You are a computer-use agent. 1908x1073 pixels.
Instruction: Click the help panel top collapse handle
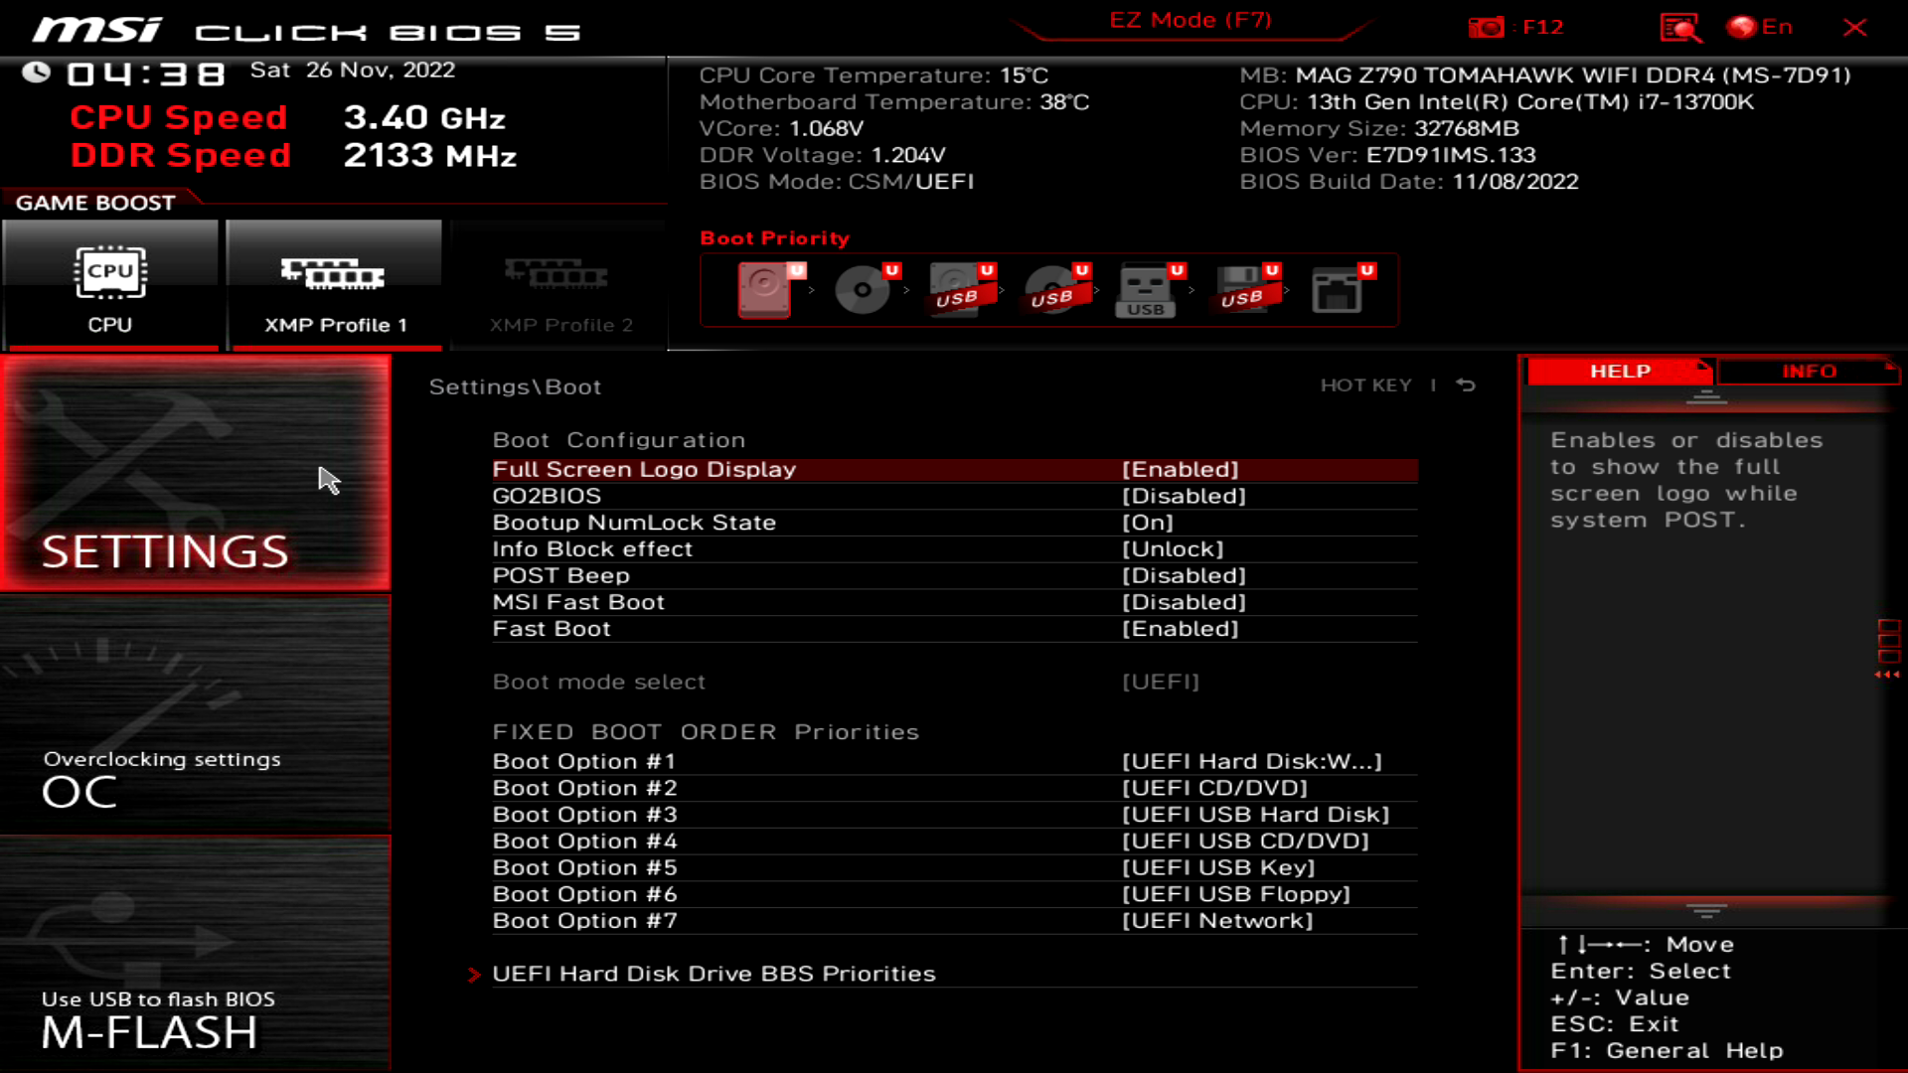[x=1706, y=397]
